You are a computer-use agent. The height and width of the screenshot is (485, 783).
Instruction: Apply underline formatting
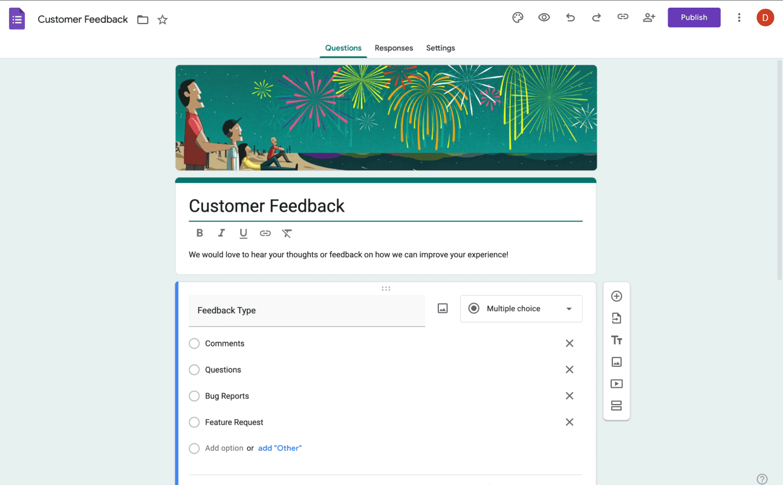(x=243, y=233)
